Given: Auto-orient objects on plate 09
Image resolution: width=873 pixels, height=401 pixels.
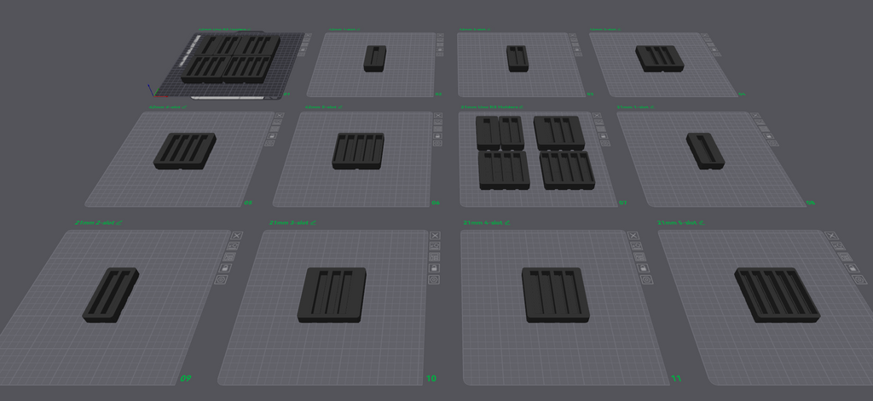Looking at the screenshot, I should coord(233,246).
